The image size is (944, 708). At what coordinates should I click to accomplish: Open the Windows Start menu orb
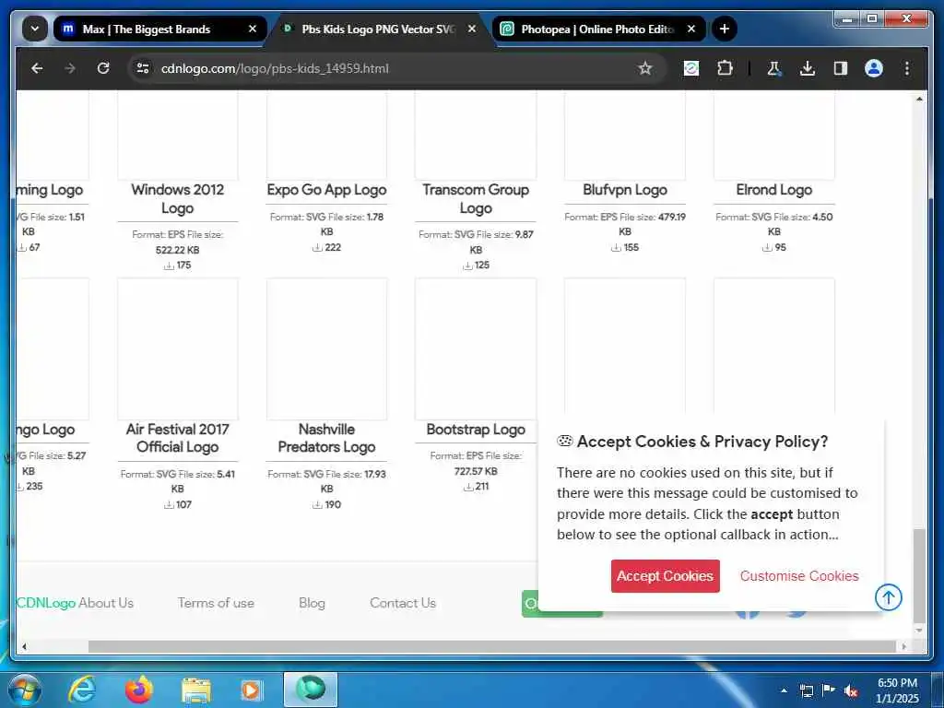pos(25,690)
